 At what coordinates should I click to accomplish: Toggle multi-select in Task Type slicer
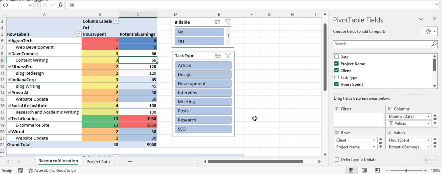tap(218, 56)
